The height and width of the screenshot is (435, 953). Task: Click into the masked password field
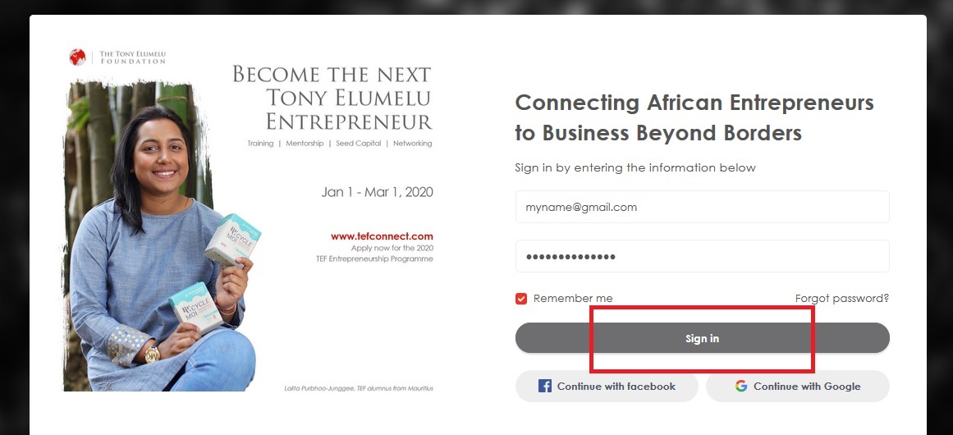(x=702, y=256)
